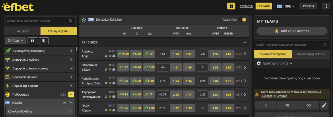Open the Ερώτηση πάντα odds dropdown
This screenshot has width=333, height=117.
point(278,63)
